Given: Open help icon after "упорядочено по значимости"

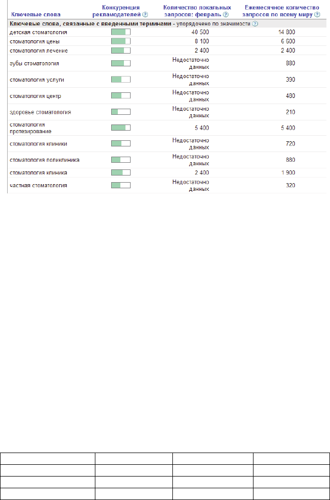Looking at the screenshot, I should [255, 24].
